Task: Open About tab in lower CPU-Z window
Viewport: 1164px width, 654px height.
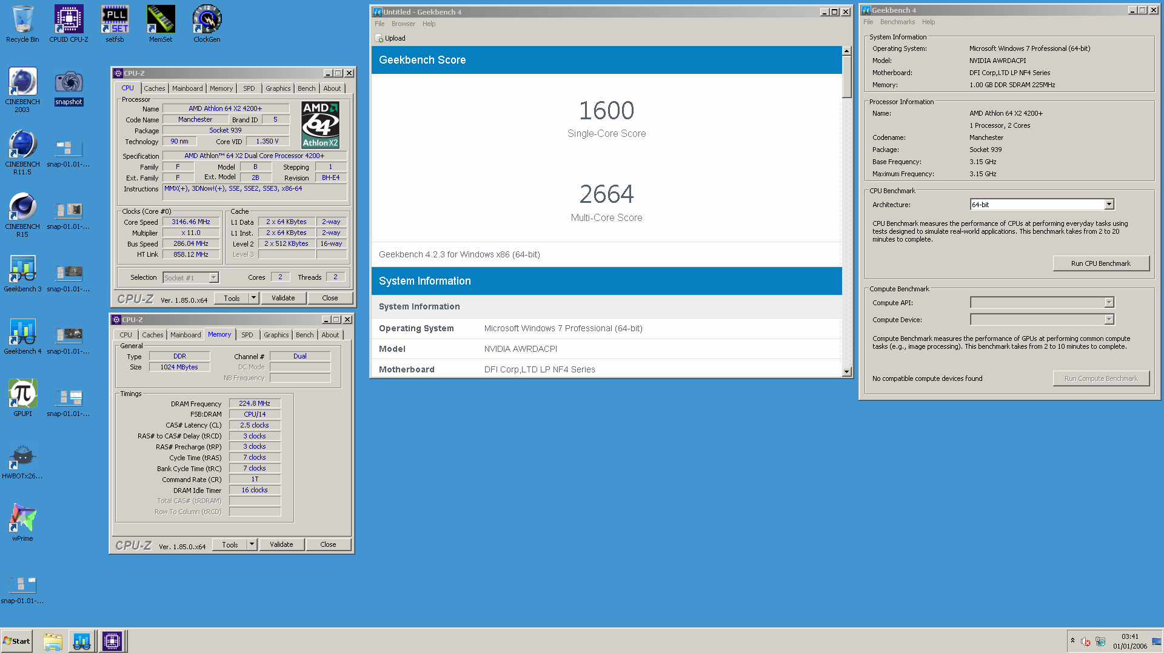Action: [x=330, y=335]
